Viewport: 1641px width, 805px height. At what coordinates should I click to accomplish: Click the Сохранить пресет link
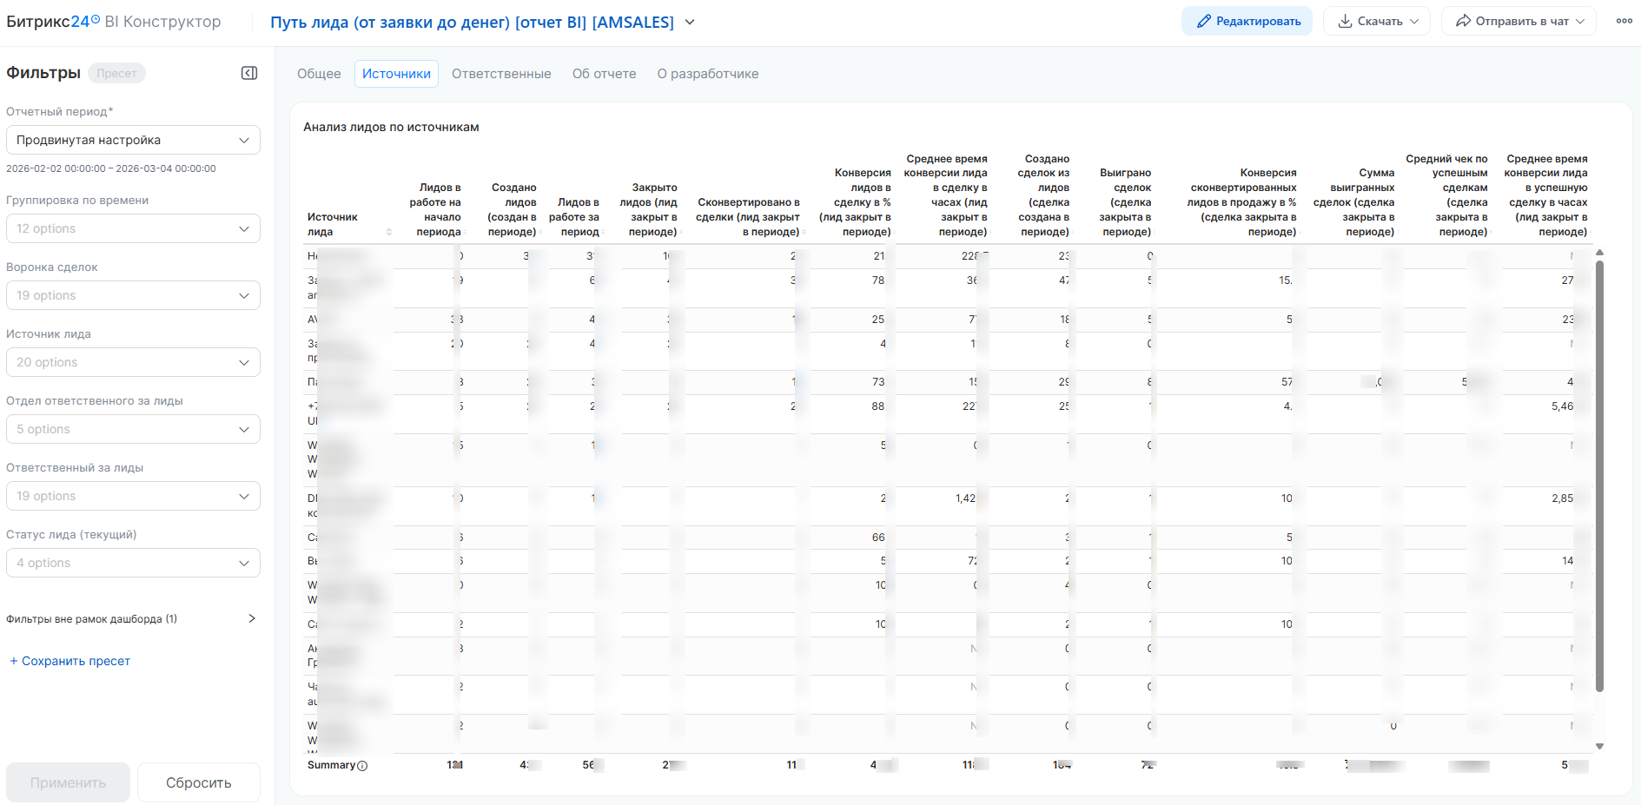pyautogui.click(x=69, y=661)
